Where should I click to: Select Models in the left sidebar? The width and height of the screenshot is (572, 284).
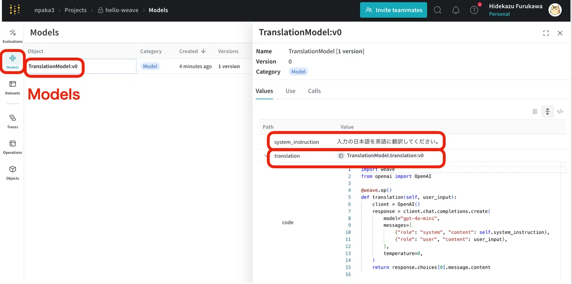pyautogui.click(x=12, y=61)
